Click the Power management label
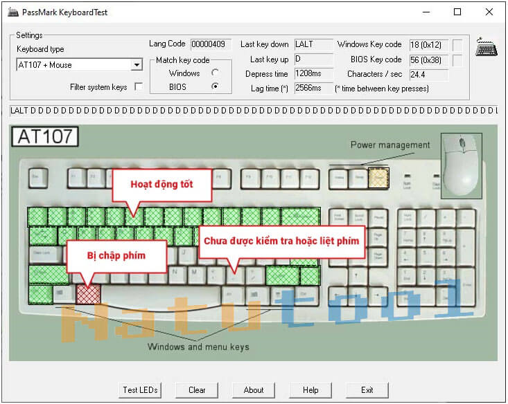The image size is (508, 404). 390,145
